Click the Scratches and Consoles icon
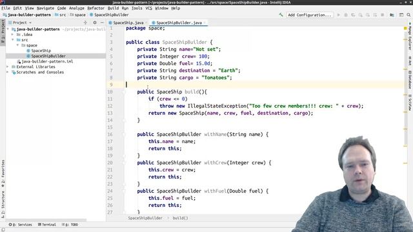This screenshot has height=232, width=413. coord(14,72)
